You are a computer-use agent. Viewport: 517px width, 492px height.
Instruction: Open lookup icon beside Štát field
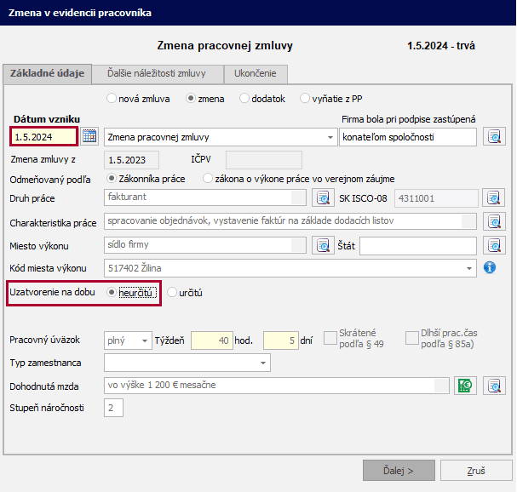coord(494,245)
